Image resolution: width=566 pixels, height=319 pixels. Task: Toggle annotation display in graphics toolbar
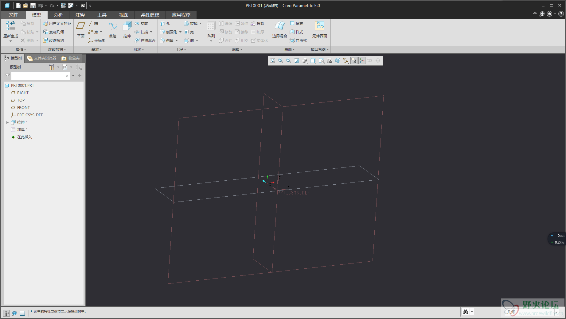pos(354,61)
